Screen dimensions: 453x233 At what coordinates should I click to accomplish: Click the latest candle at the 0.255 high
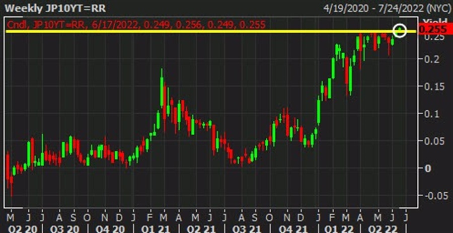400,31
